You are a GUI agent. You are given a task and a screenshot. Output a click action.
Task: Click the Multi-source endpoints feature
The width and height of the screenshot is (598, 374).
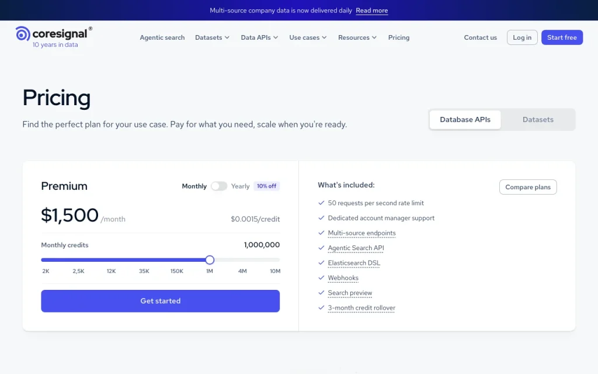click(361, 233)
